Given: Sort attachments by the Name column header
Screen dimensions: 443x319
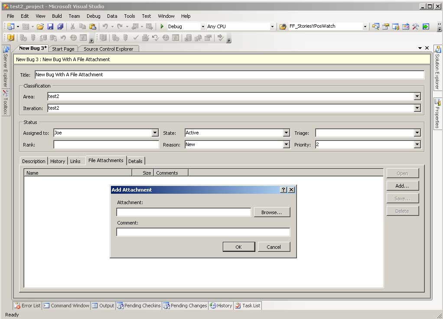Looking at the screenshot, I should tap(78, 173).
